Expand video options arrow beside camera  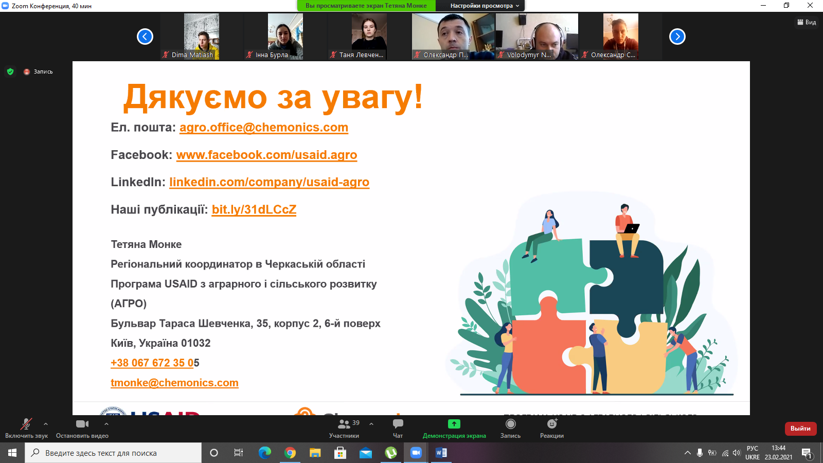click(x=106, y=424)
